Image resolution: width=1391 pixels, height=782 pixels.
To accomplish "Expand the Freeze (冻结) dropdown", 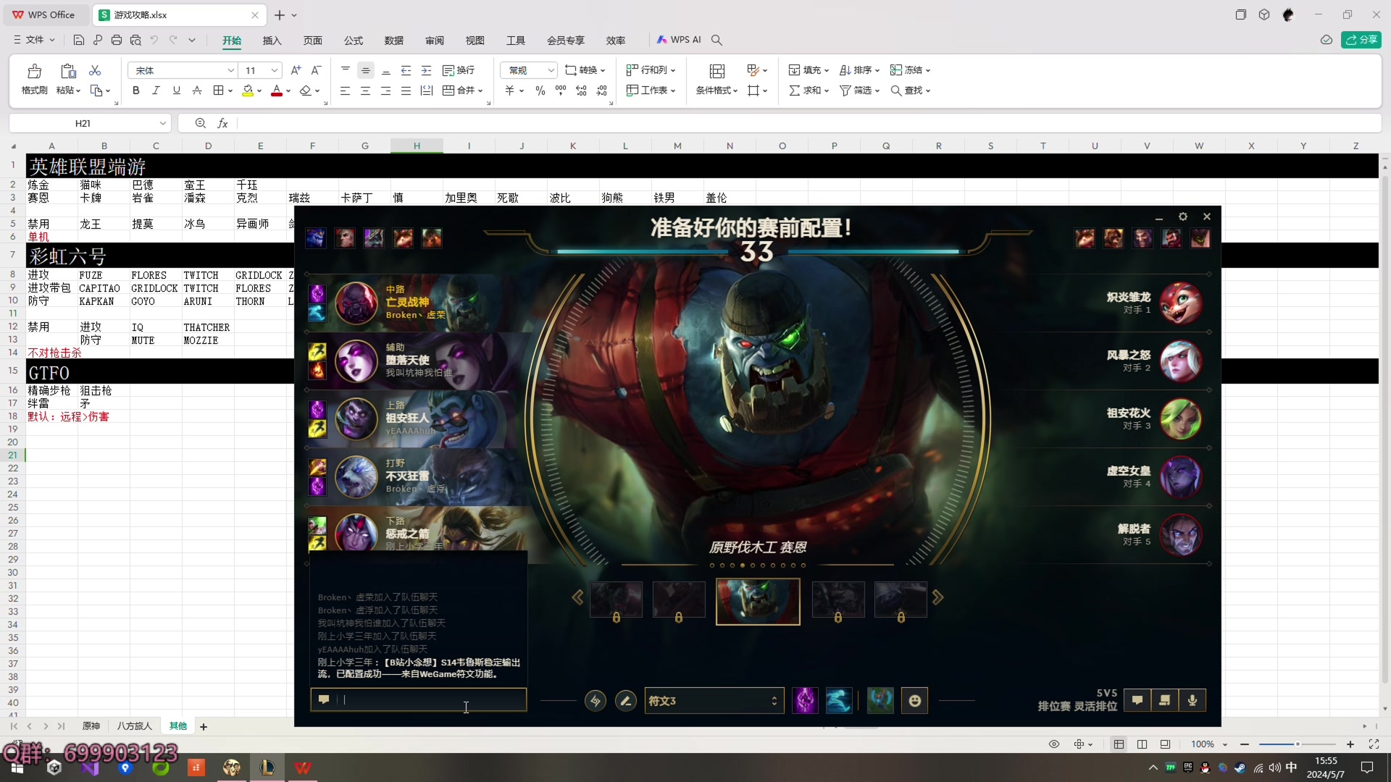I will tap(928, 70).
